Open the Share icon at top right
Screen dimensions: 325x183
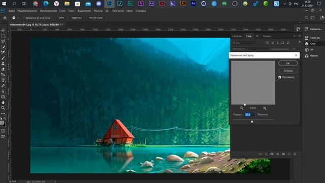(322, 18)
